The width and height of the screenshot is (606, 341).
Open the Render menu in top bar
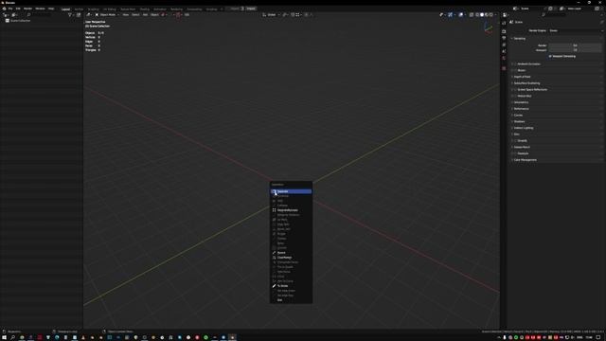(27, 9)
